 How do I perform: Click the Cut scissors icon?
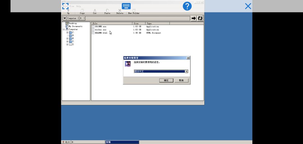pos(95,12)
